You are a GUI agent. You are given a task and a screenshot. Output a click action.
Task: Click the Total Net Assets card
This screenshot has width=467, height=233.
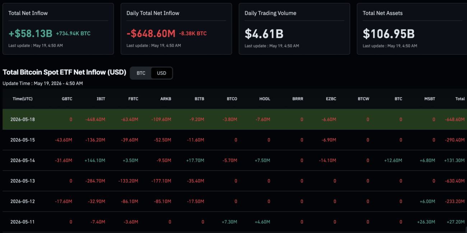click(x=412, y=29)
